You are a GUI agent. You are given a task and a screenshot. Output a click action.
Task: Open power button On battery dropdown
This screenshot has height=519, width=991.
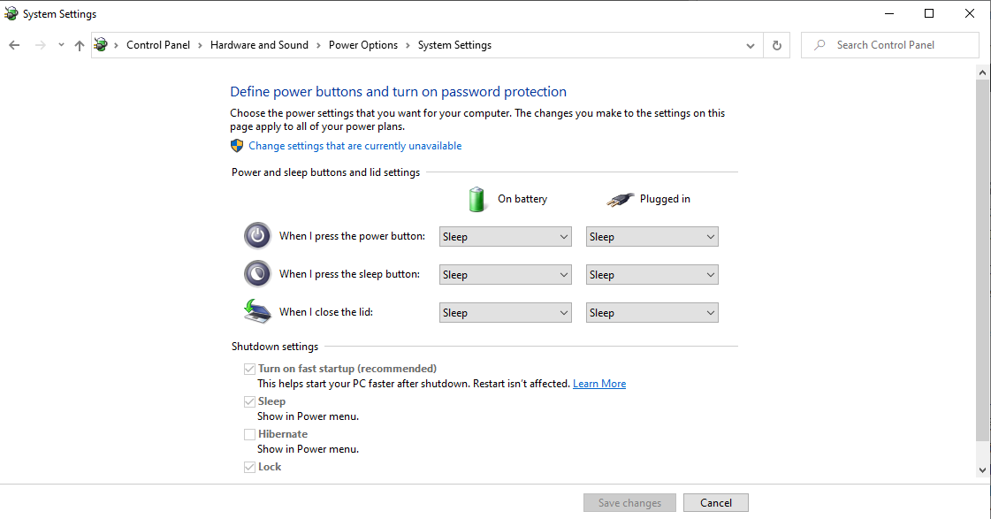tap(506, 237)
